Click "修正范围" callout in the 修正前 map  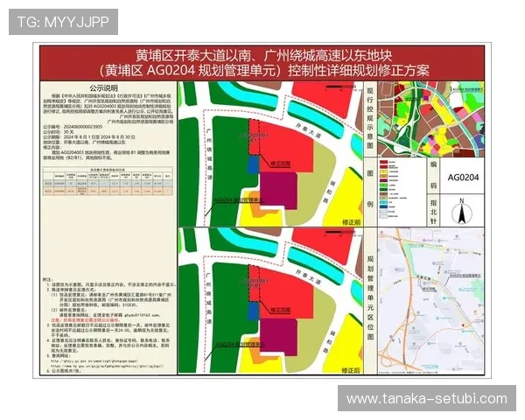pyautogui.click(x=280, y=164)
